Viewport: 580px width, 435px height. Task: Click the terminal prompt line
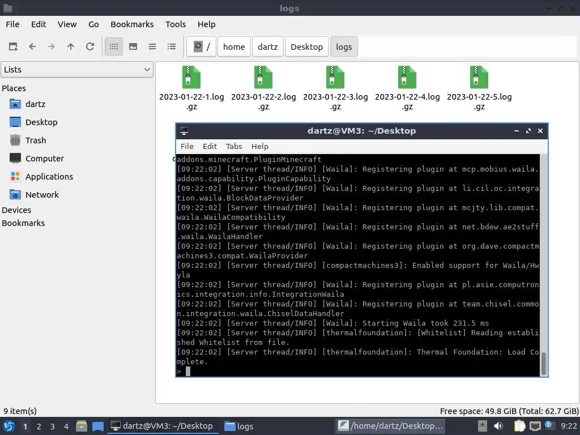(x=358, y=372)
